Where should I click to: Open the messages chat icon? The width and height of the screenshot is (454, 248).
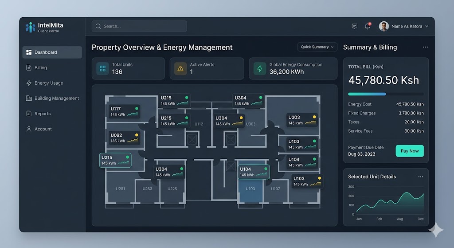click(x=354, y=26)
